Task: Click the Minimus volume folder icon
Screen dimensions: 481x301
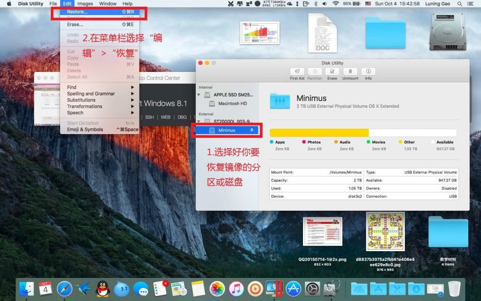Action: pyautogui.click(x=280, y=102)
